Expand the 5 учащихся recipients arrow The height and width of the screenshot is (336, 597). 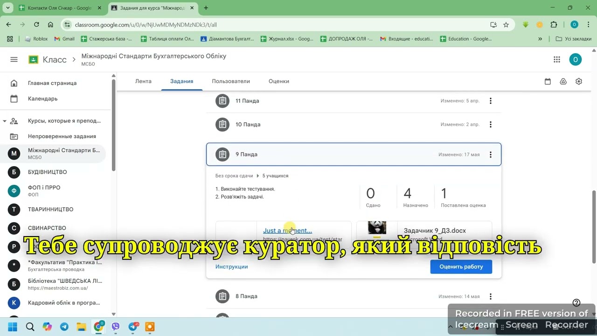click(x=257, y=176)
